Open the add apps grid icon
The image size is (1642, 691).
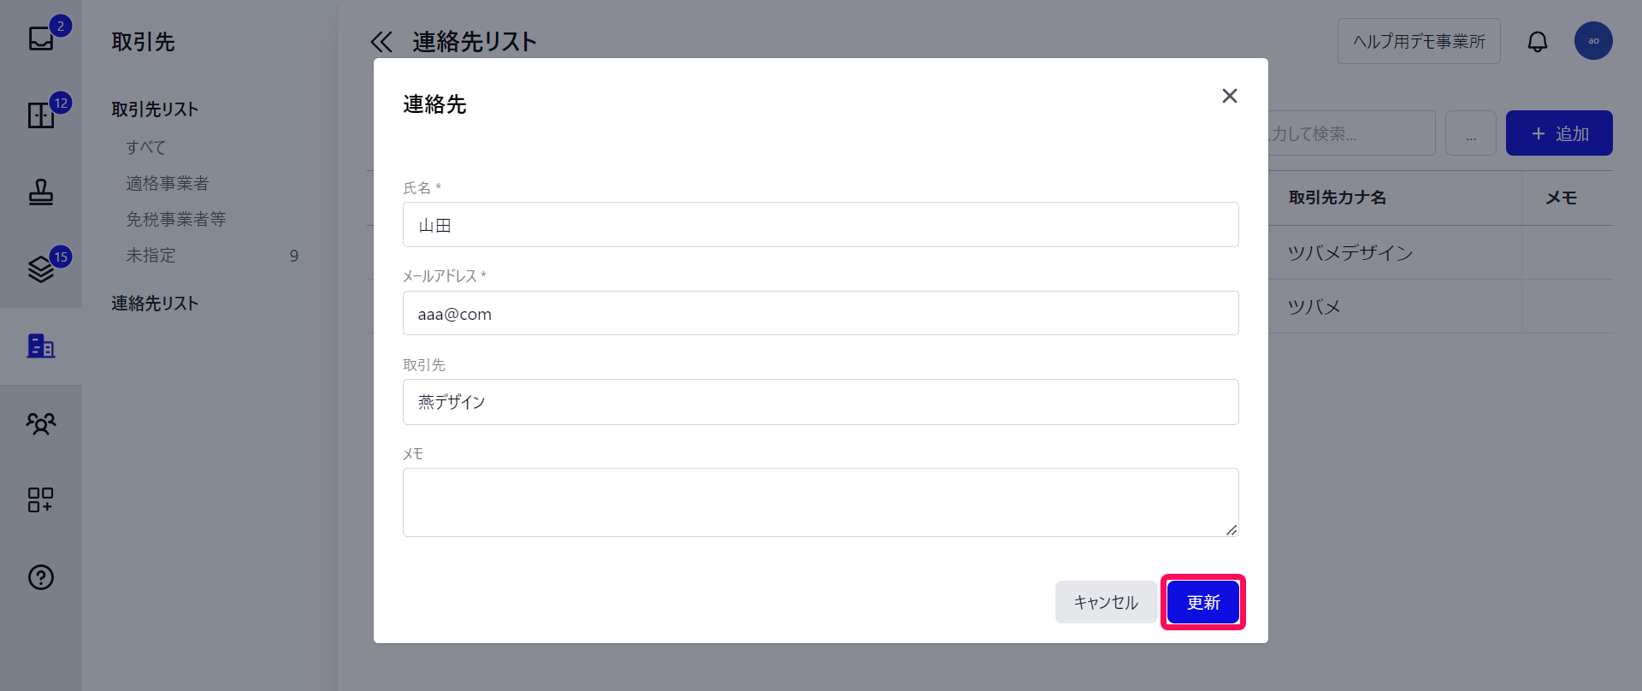(x=41, y=500)
